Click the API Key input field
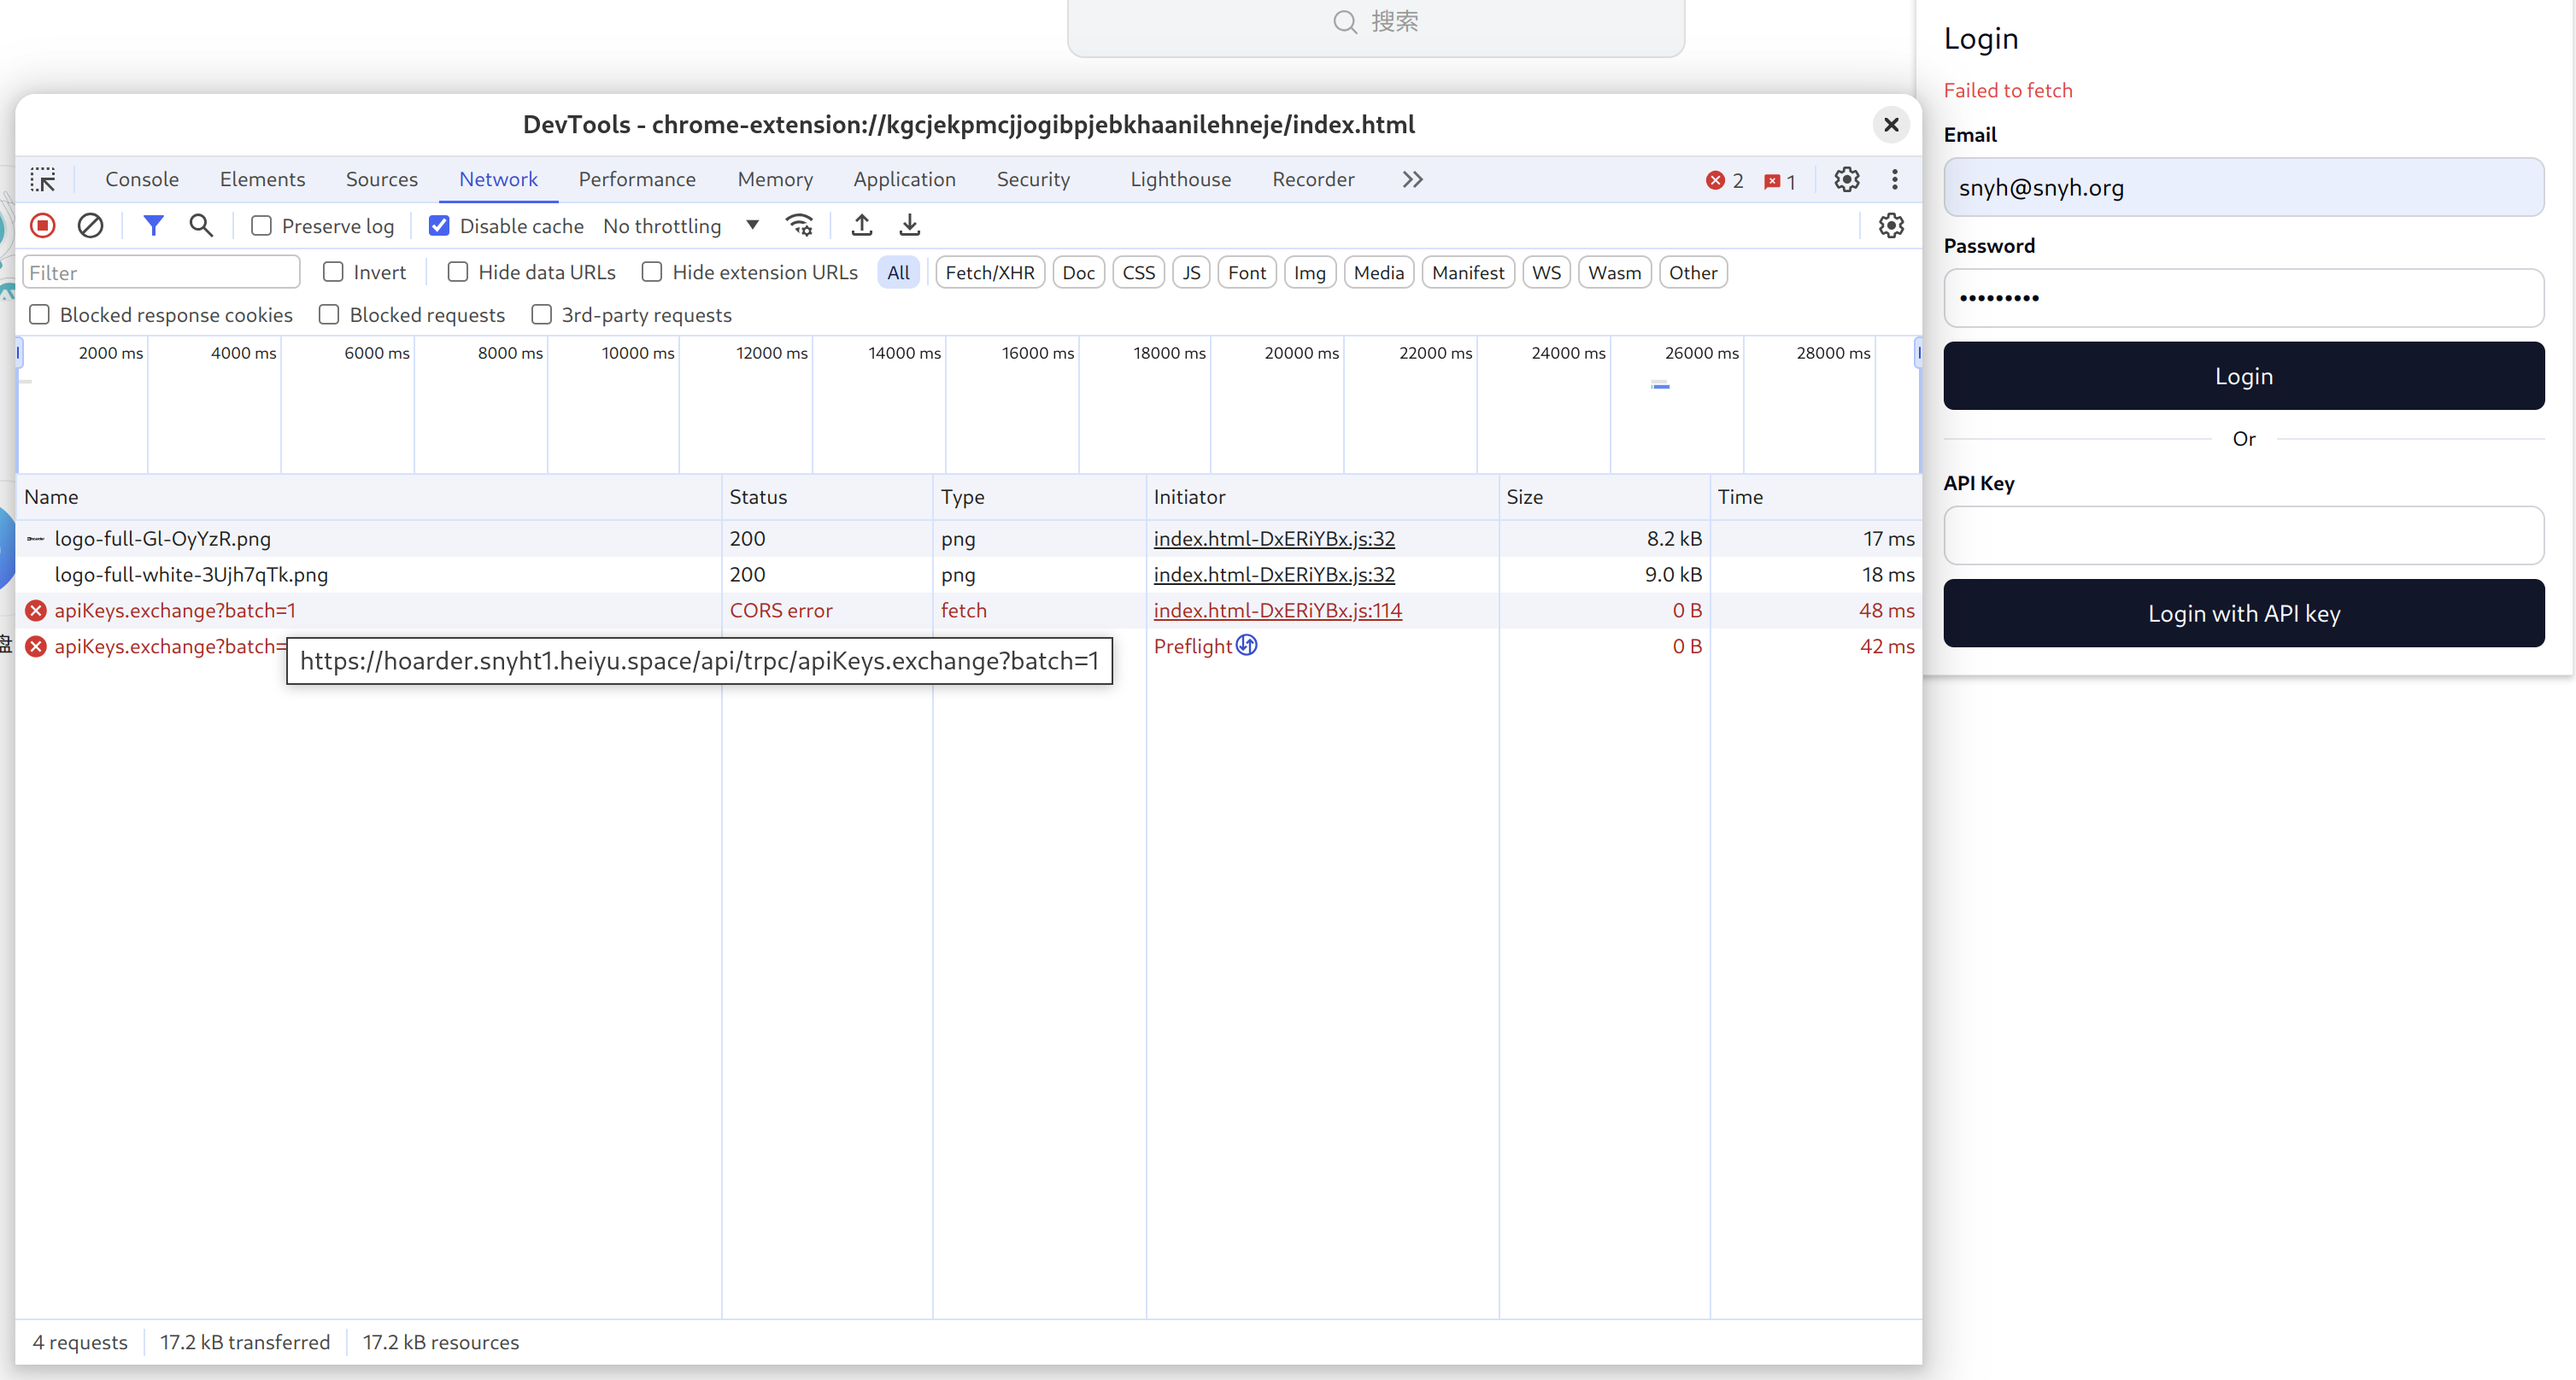 [x=2243, y=535]
